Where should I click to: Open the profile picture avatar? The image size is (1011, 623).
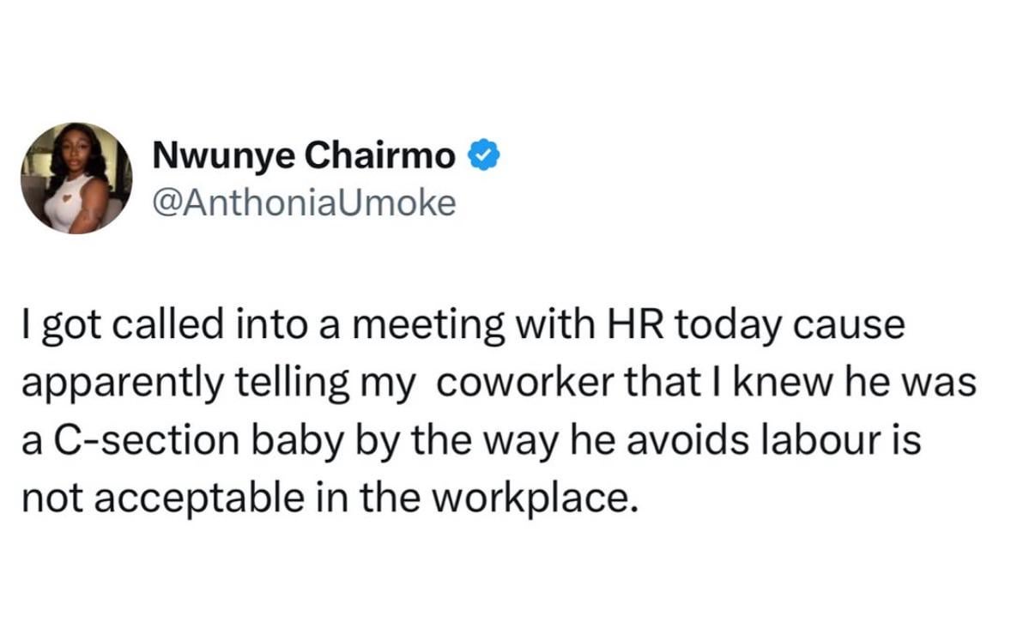tap(76, 178)
